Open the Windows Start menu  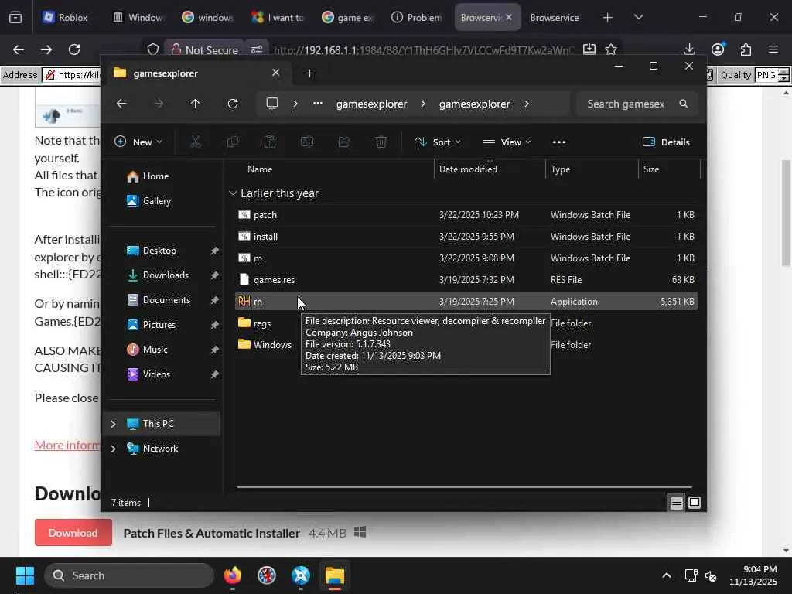pyautogui.click(x=25, y=575)
